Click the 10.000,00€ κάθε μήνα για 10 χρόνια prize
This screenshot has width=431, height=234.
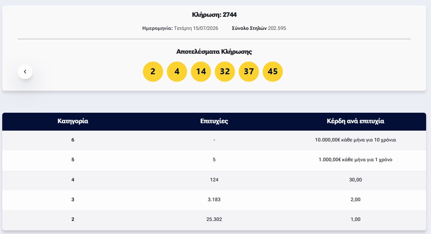(355, 140)
